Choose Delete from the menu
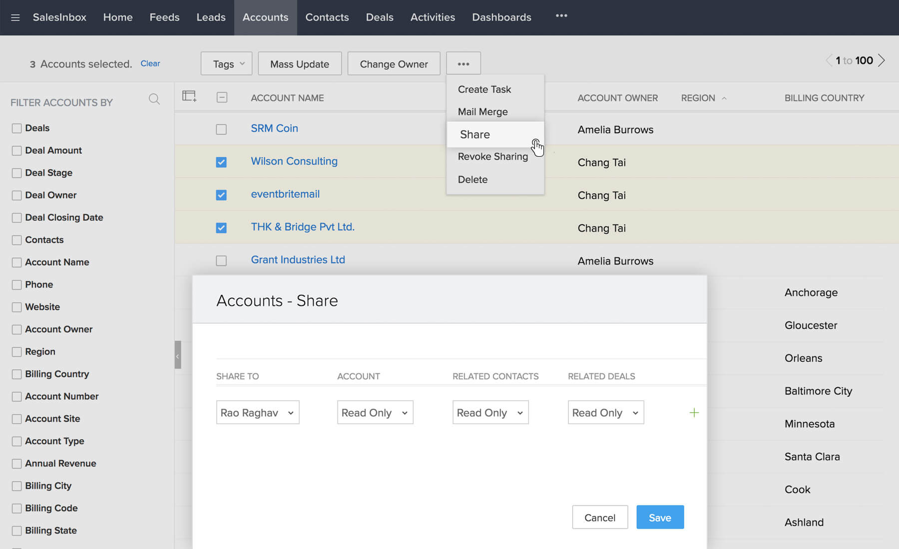 (x=473, y=180)
